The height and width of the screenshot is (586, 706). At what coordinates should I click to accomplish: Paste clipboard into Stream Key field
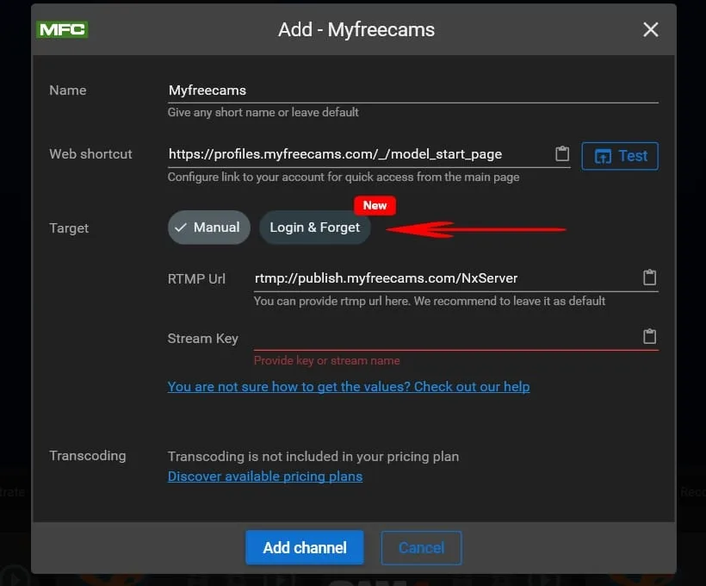point(649,336)
